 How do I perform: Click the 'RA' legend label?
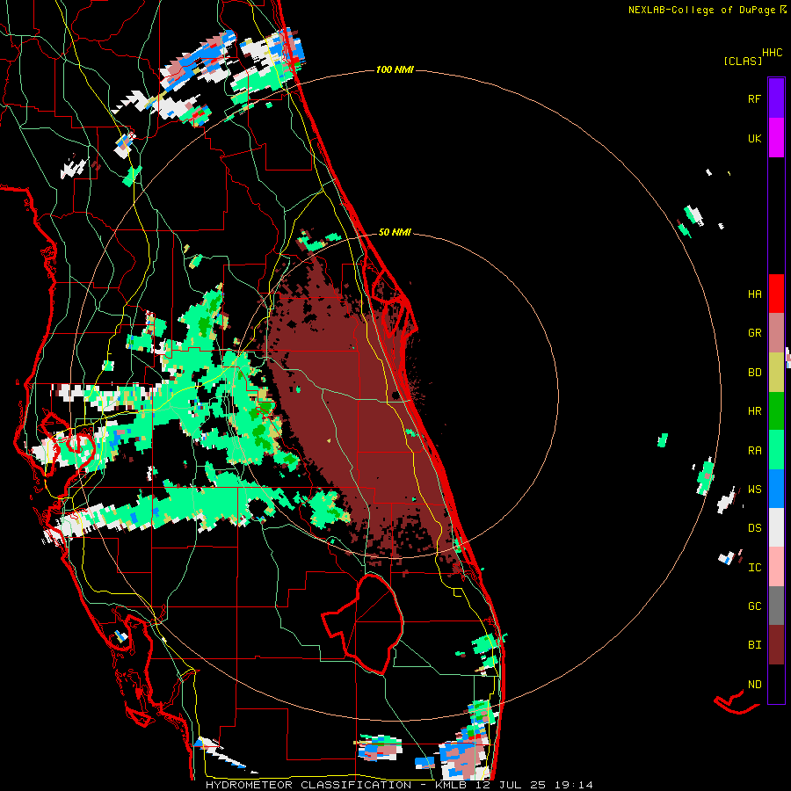[754, 451]
